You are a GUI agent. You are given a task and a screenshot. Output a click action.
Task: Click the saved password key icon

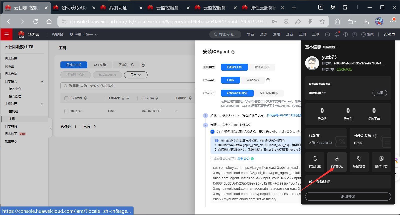click(x=274, y=21)
